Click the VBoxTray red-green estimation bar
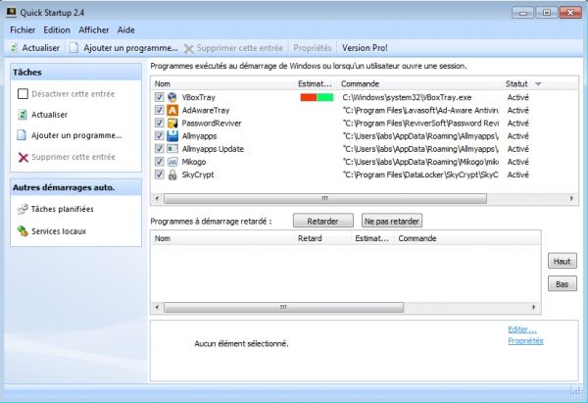 coord(317,97)
